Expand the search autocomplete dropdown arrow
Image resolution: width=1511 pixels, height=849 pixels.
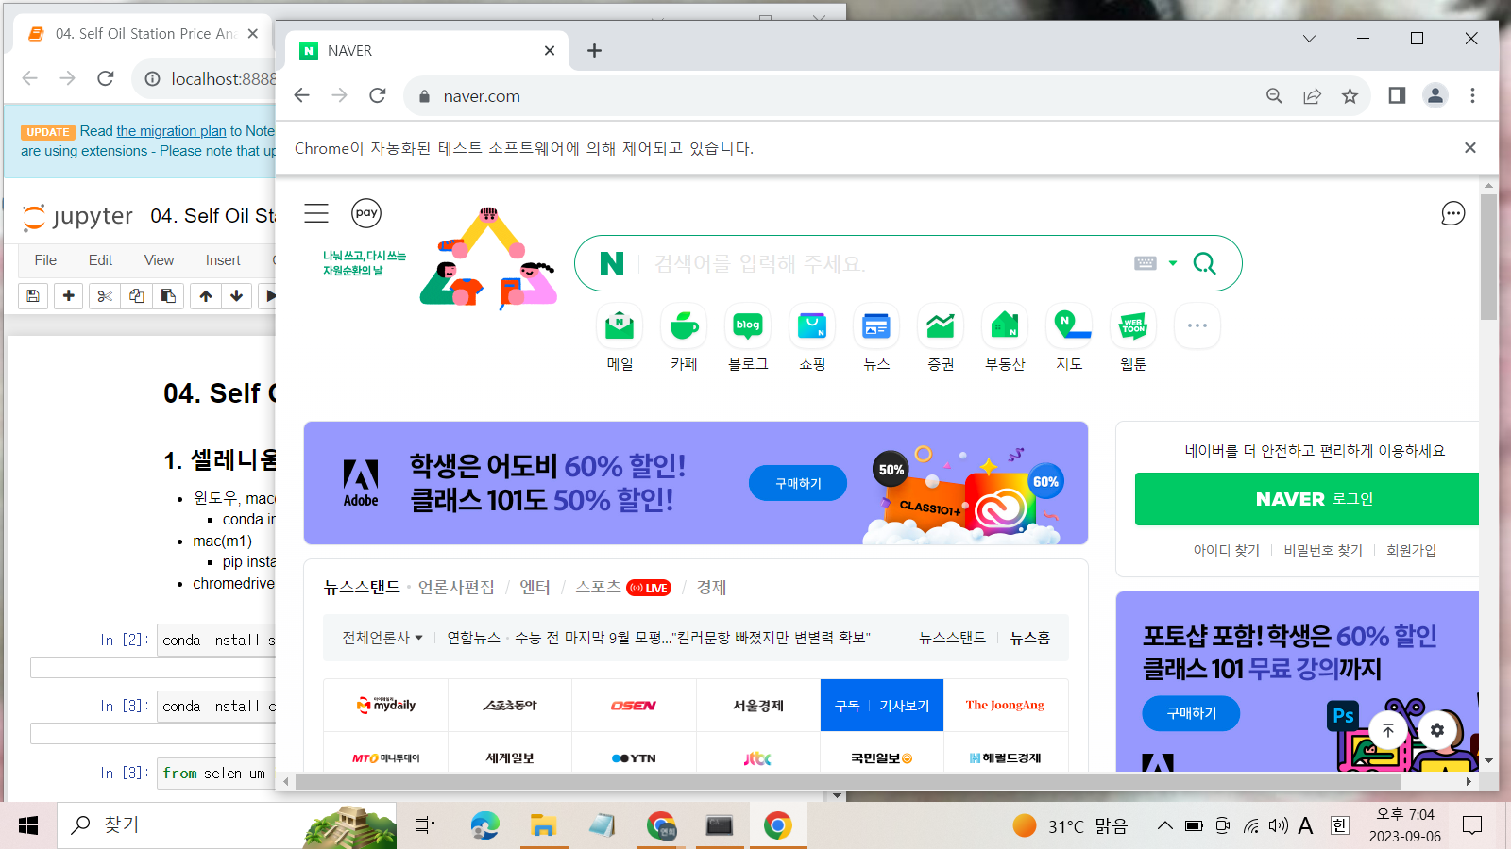point(1173,263)
